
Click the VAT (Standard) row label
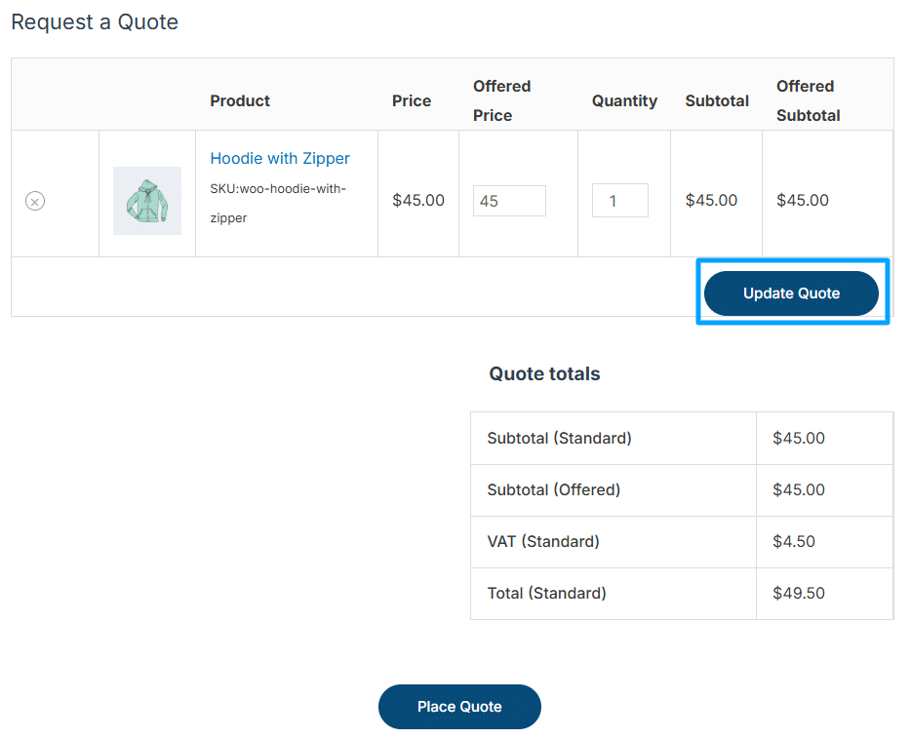[x=543, y=541]
